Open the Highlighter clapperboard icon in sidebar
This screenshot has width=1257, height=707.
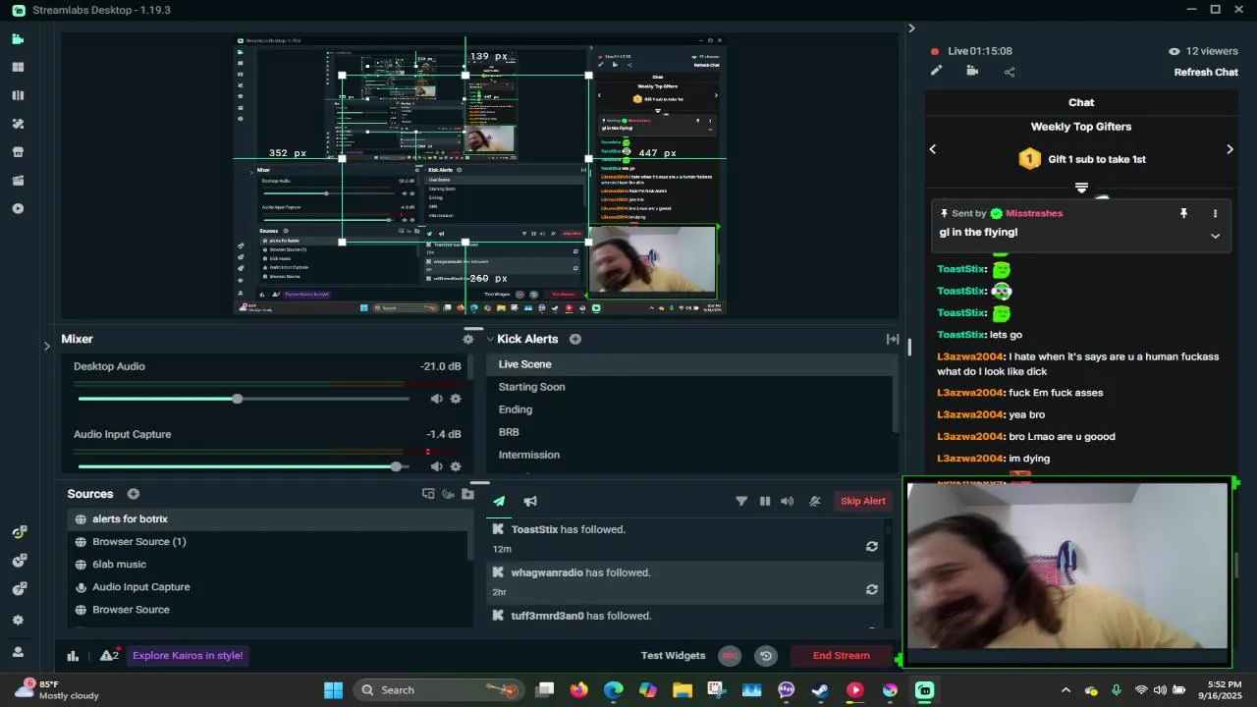(x=18, y=181)
